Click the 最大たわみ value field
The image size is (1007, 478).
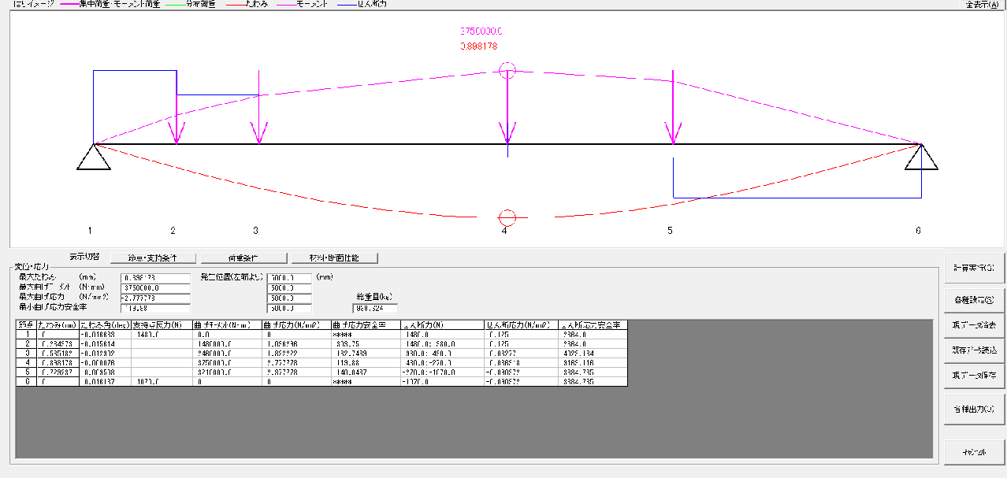click(155, 278)
